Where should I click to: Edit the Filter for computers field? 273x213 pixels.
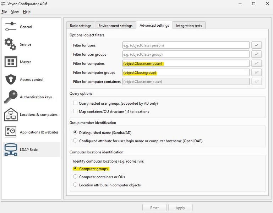(186, 64)
